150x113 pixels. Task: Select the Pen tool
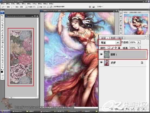tap(2, 50)
